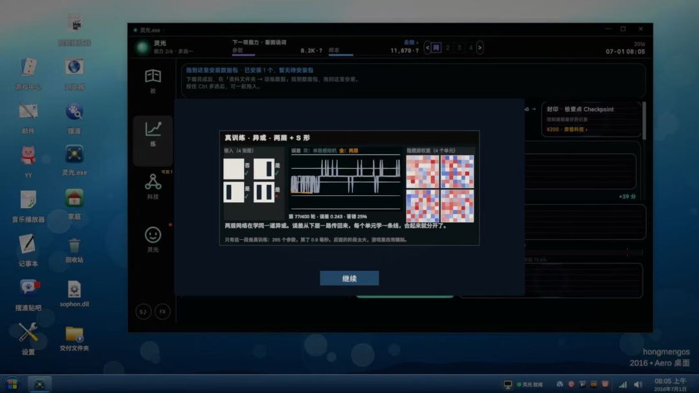Open the taskbar clock showing 08:05 上午
Viewport: 699px width, 393px height.
[670, 385]
